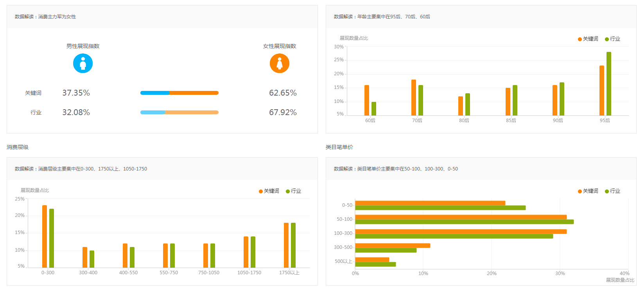The height and width of the screenshot is (293, 637).
Task: Click the 行业 gender ratio bar
Action: tap(179, 112)
